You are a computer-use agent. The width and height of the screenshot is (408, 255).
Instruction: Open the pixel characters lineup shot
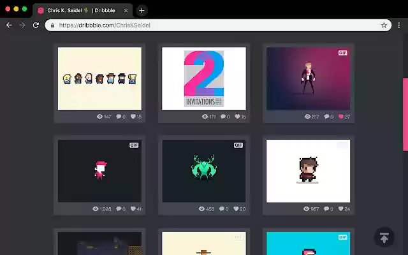click(x=99, y=78)
